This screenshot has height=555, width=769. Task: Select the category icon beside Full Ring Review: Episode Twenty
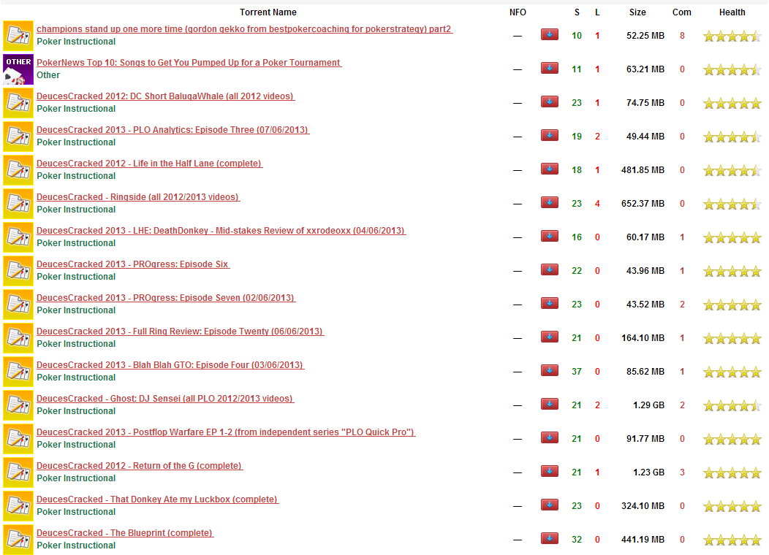click(x=18, y=338)
